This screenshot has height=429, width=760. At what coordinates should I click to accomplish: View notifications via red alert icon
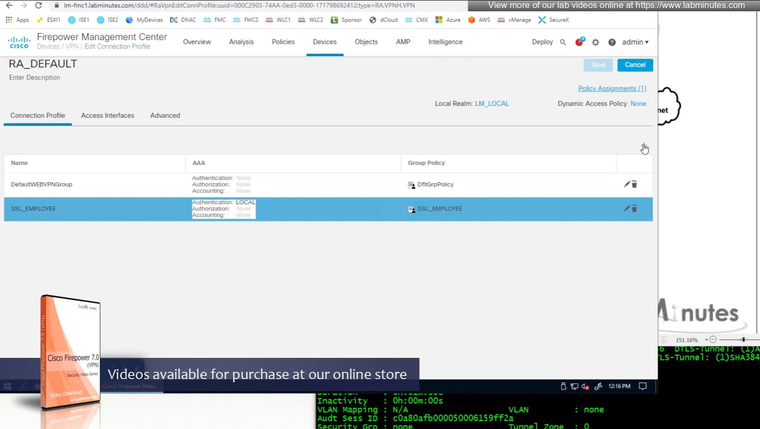(x=579, y=42)
